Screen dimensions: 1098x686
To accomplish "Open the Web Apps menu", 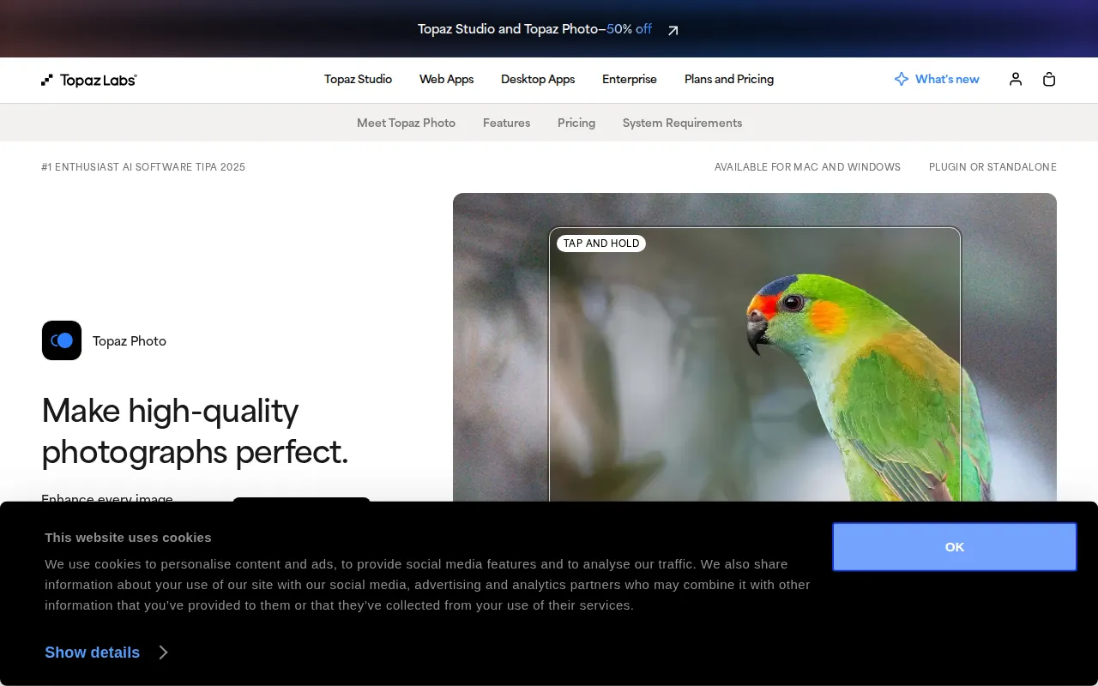I will click(446, 79).
